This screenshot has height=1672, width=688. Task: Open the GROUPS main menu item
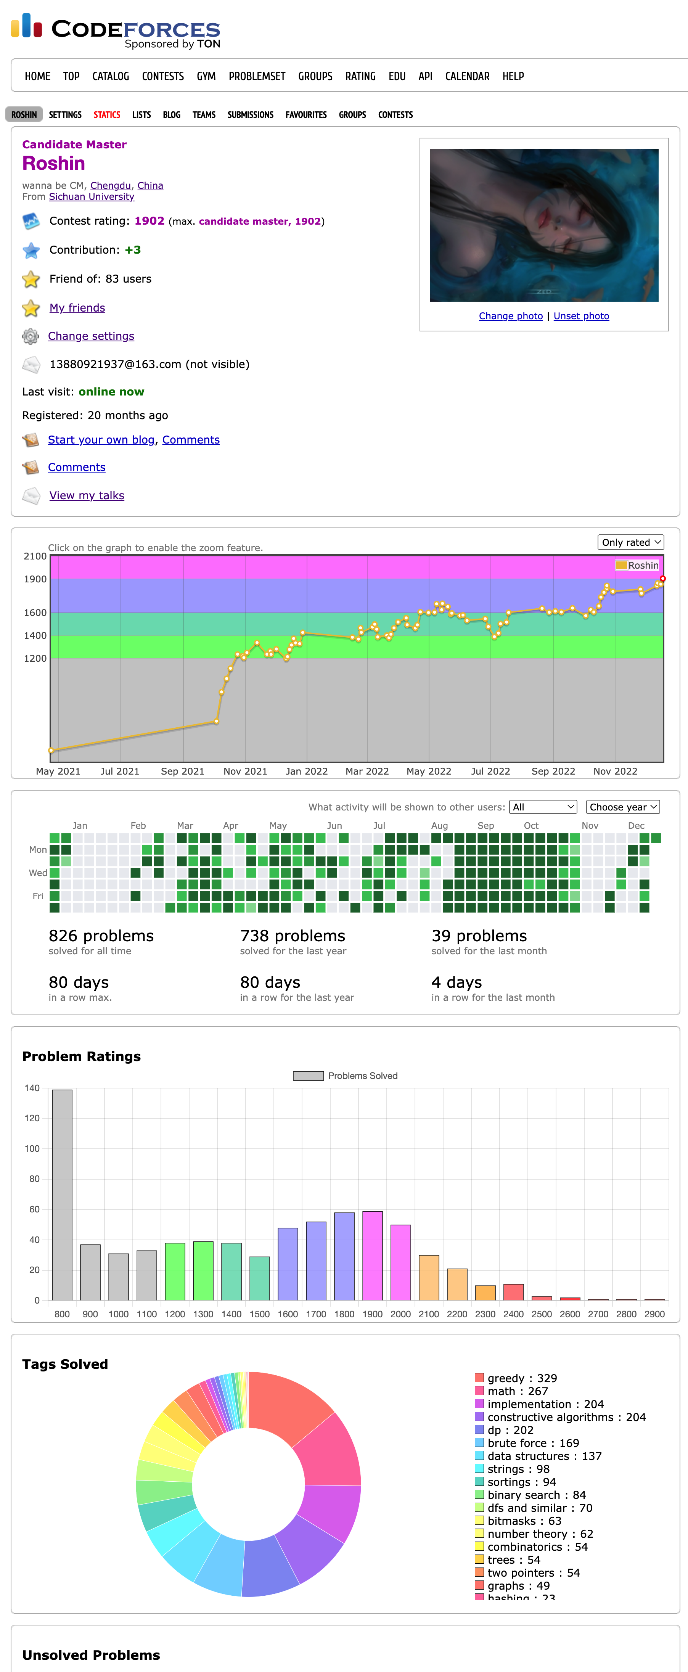coord(315,76)
